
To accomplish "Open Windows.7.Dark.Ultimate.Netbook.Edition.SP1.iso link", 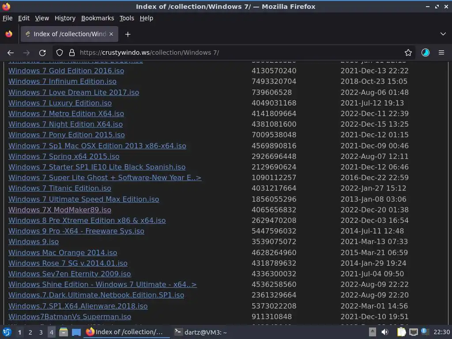I will pyautogui.click(x=96, y=295).
